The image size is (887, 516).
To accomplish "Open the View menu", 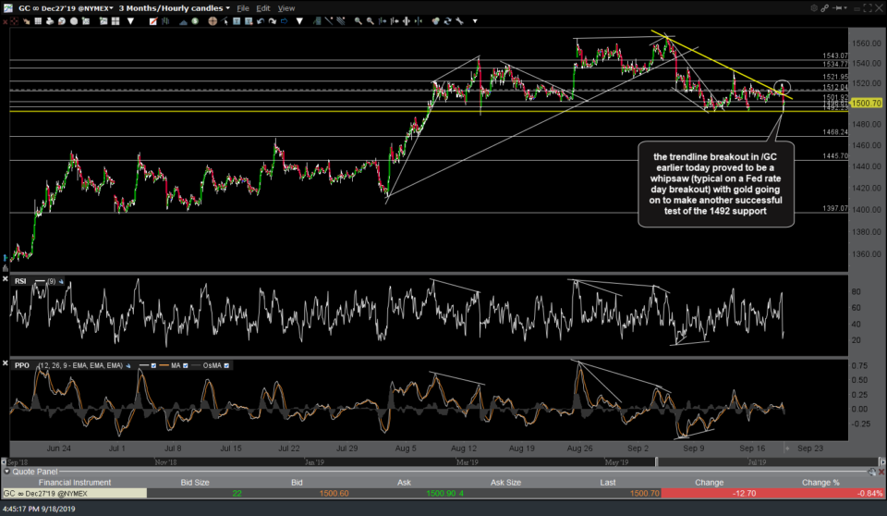I will point(286,7).
